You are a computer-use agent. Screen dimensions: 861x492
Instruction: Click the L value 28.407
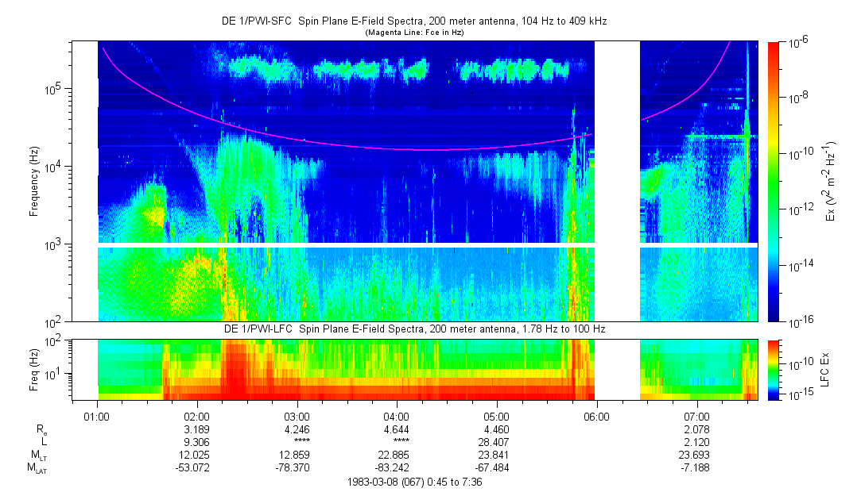496,444
